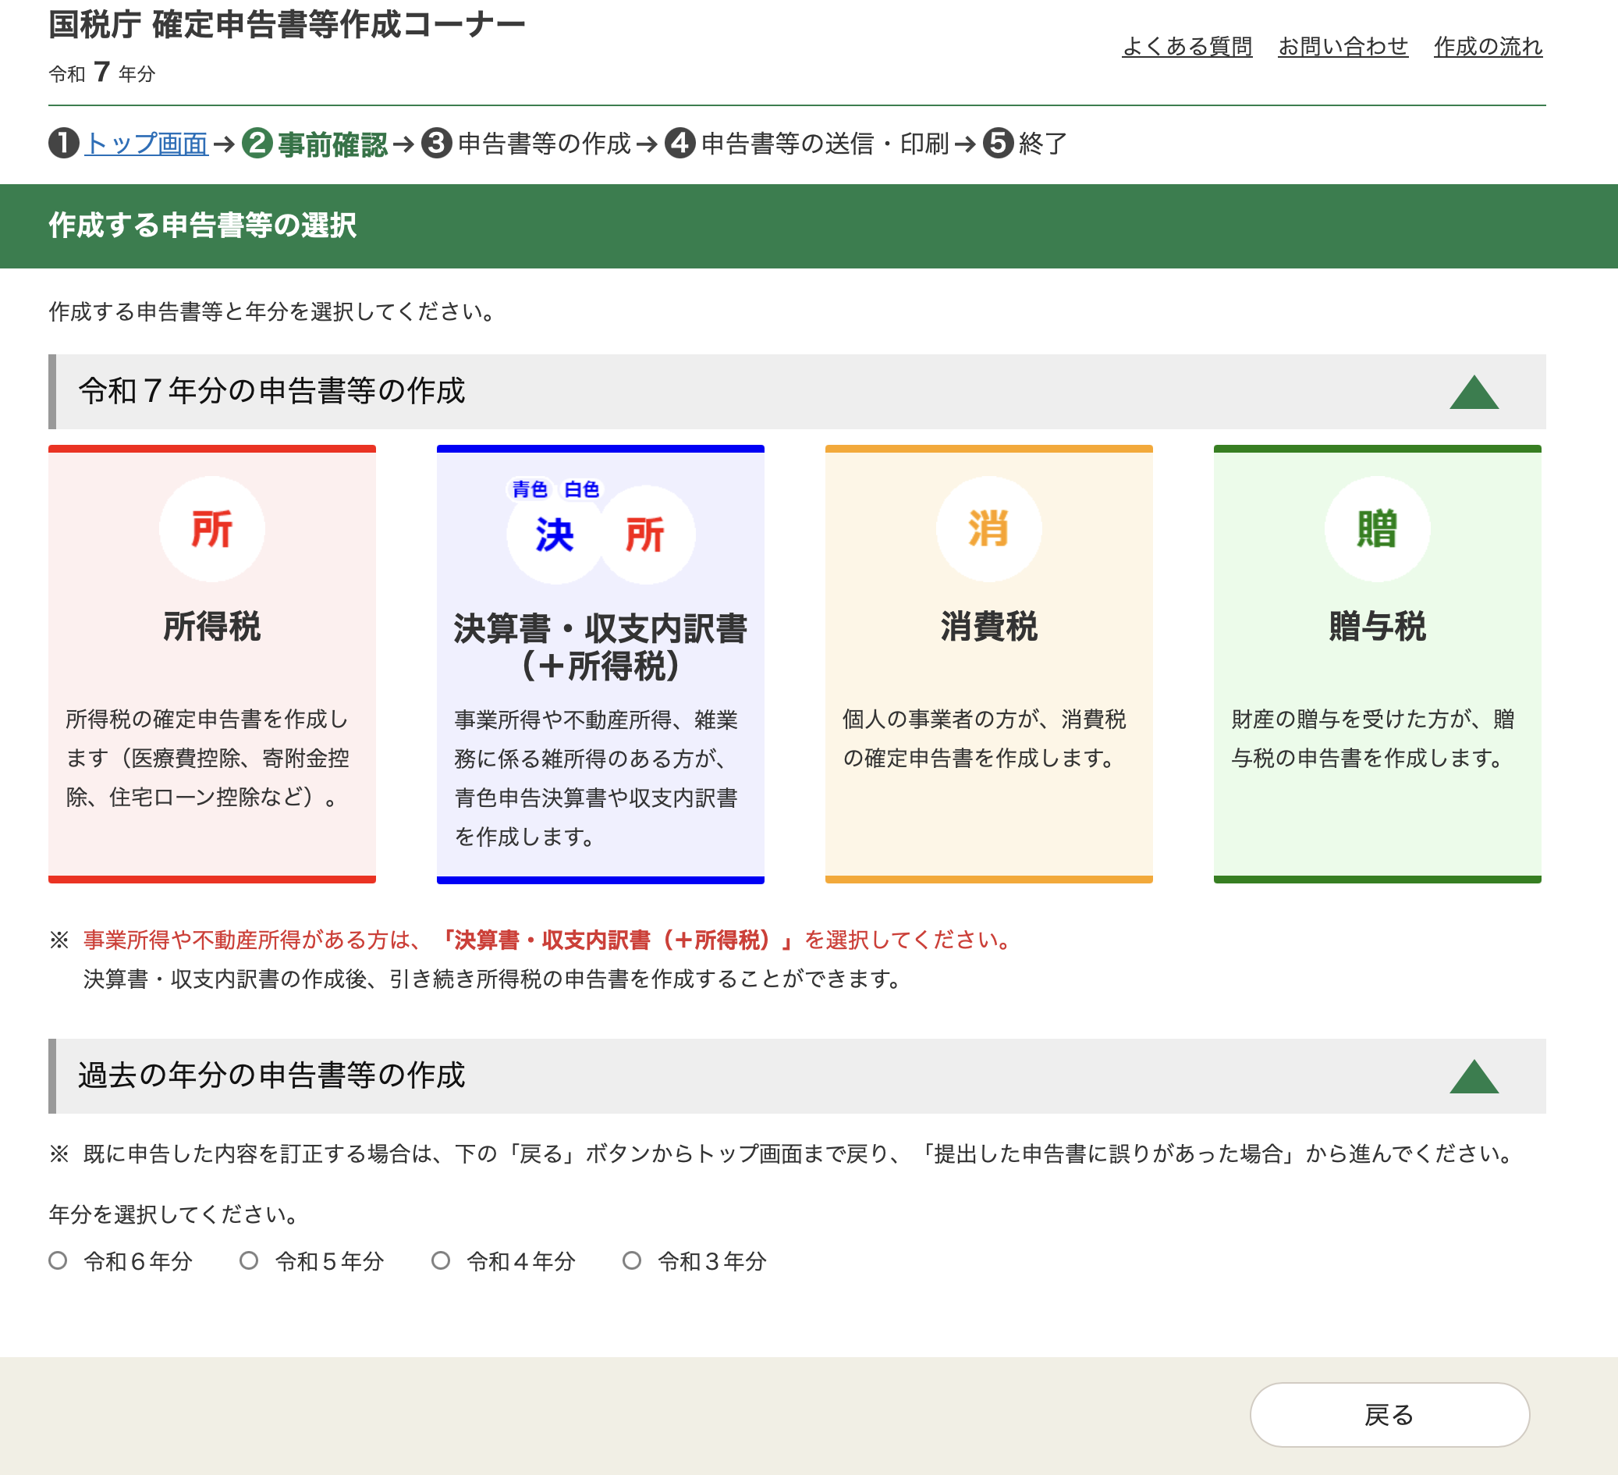
Task: Click the green 贈 gift tax icon
Action: click(1377, 529)
